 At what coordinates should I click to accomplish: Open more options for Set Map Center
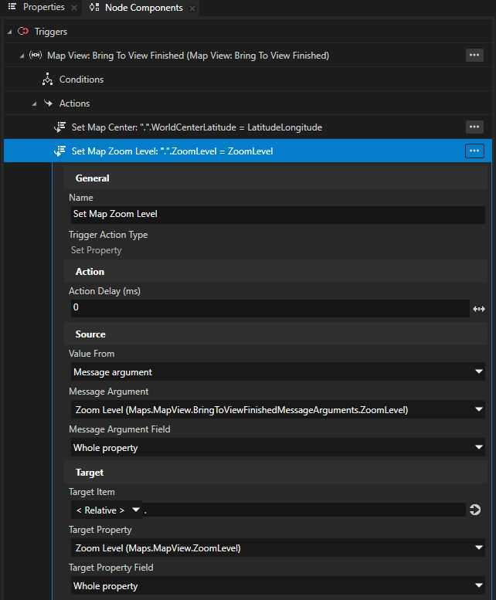474,127
